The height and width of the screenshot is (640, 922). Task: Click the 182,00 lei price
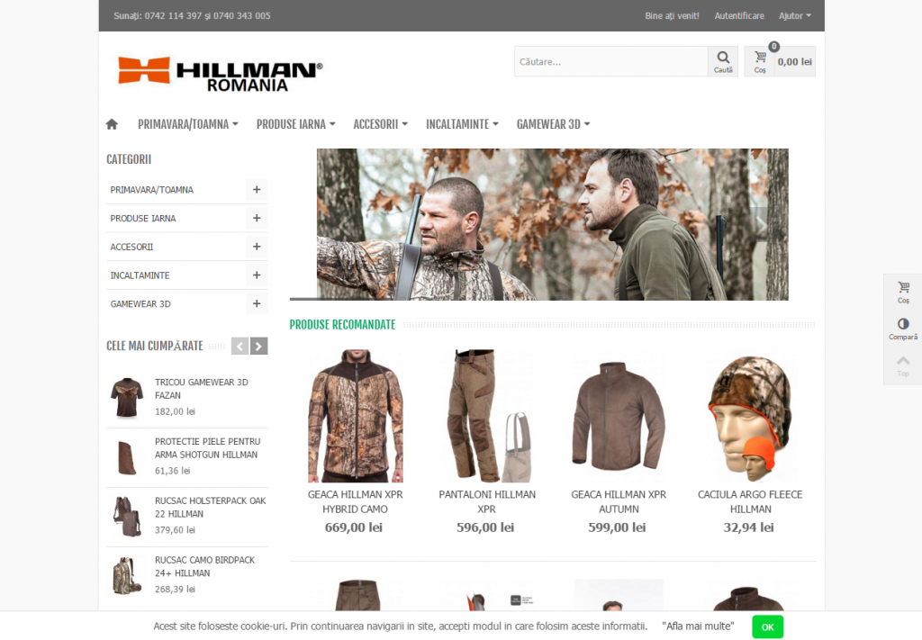tap(175, 411)
